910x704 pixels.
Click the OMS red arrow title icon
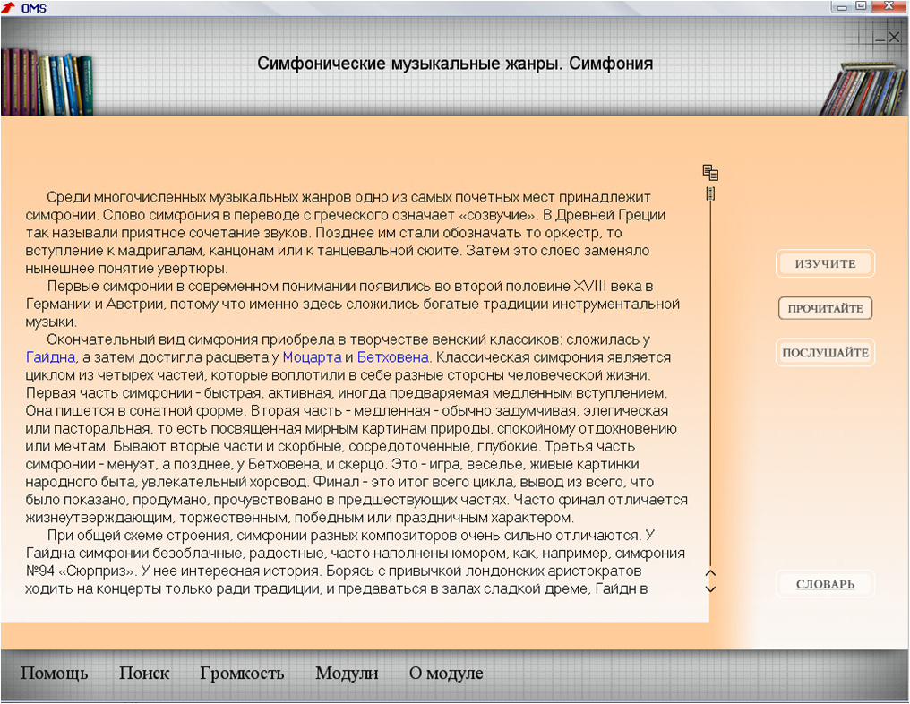click(8, 7)
